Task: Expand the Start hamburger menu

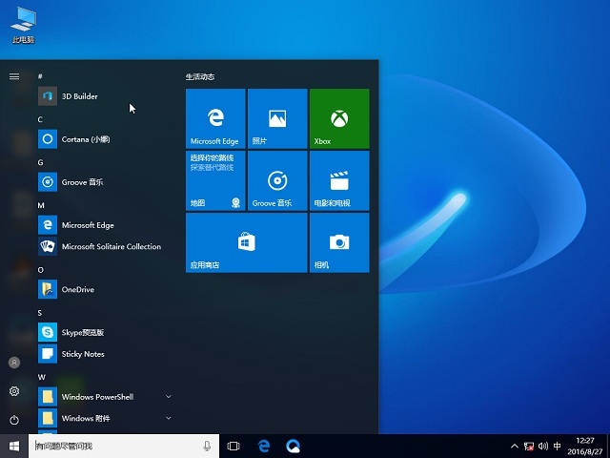Action: [14, 76]
